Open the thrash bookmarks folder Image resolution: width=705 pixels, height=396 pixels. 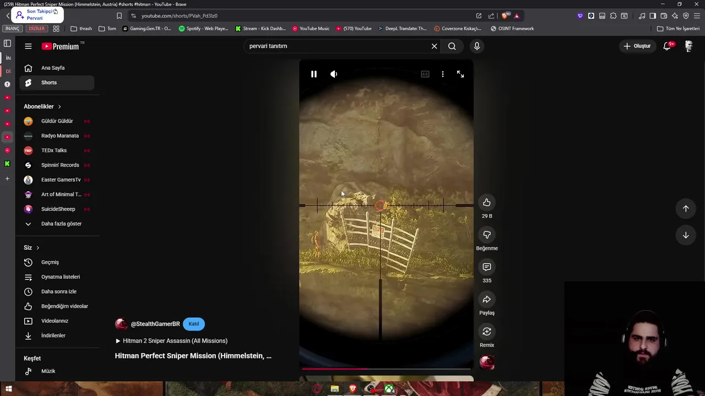click(x=82, y=29)
